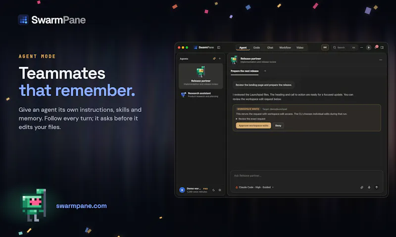Open the Workflow tab
The width and height of the screenshot is (396, 237).
coord(285,47)
